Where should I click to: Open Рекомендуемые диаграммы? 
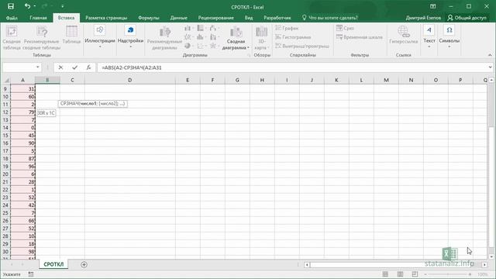(x=164, y=38)
